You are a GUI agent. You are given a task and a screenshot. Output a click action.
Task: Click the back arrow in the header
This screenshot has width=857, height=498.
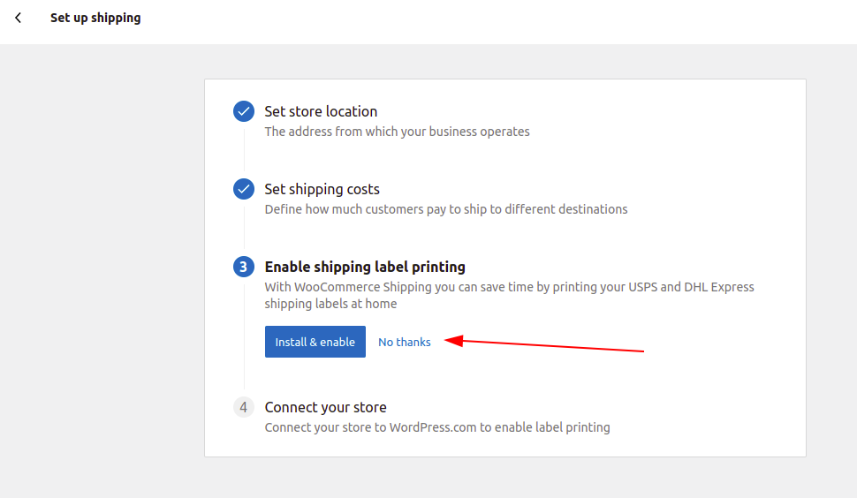point(19,18)
